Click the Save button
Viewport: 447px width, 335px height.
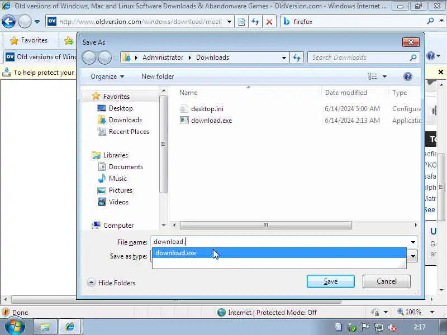pyautogui.click(x=331, y=281)
